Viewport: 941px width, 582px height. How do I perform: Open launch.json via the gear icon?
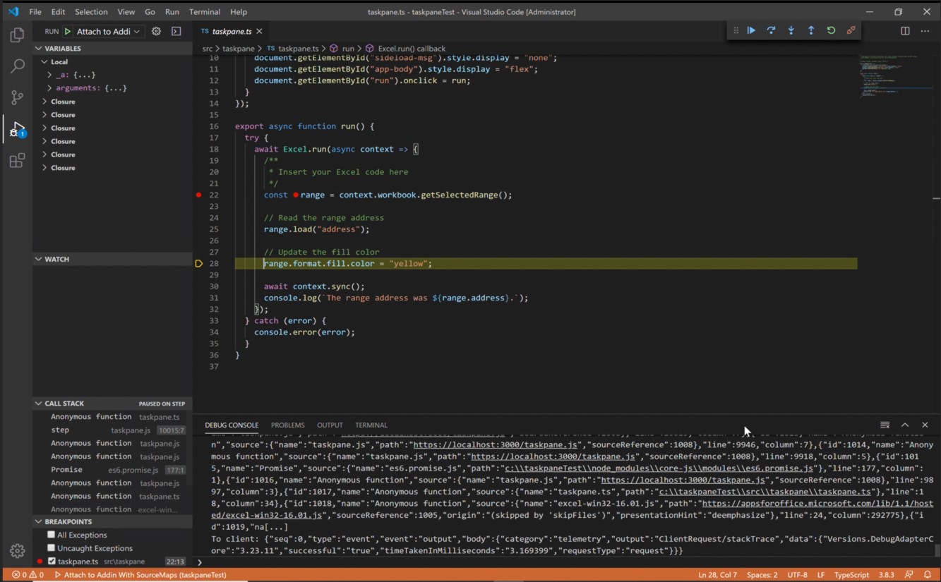[156, 31]
